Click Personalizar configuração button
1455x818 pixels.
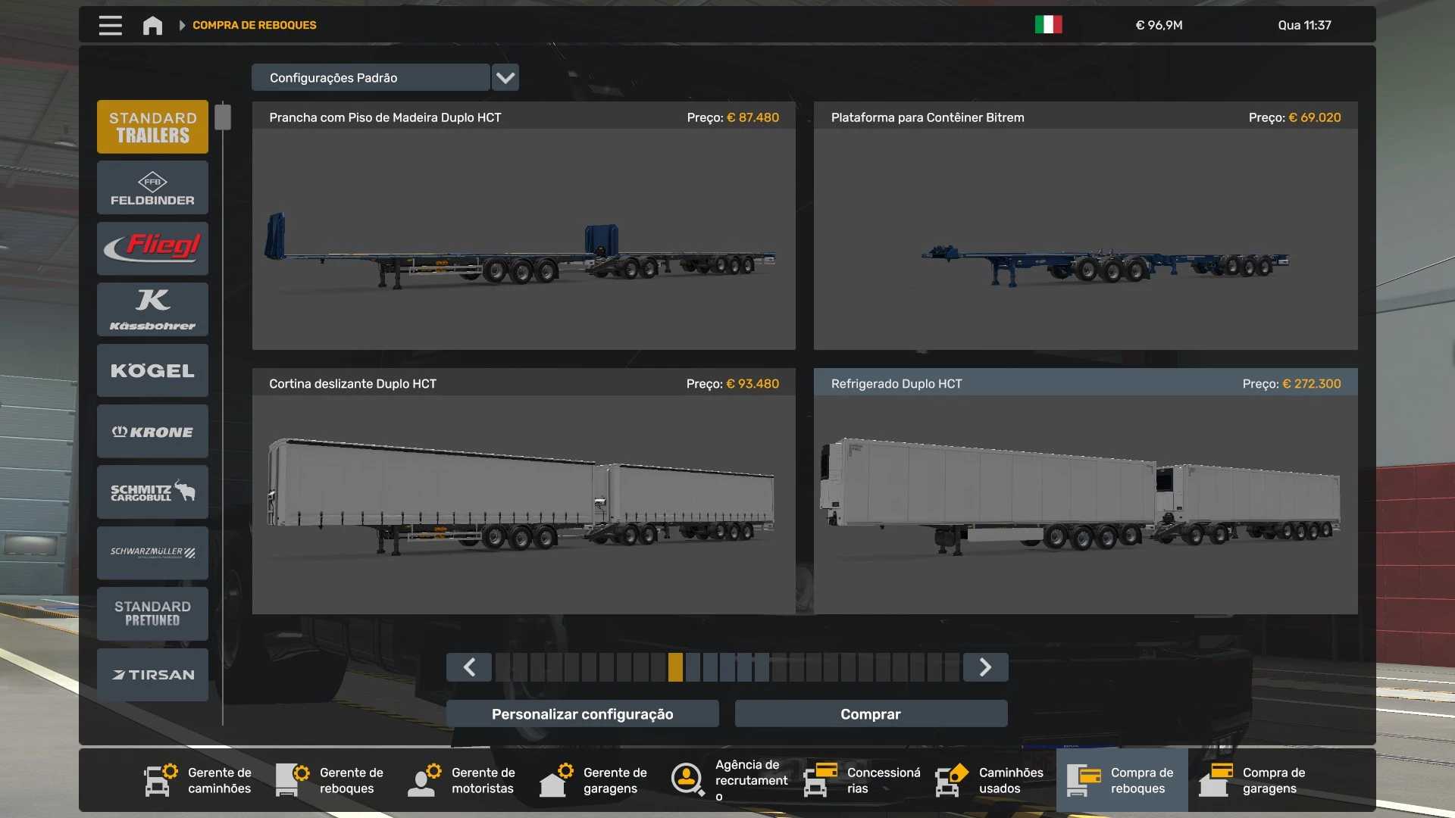click(x=582, y=714)
